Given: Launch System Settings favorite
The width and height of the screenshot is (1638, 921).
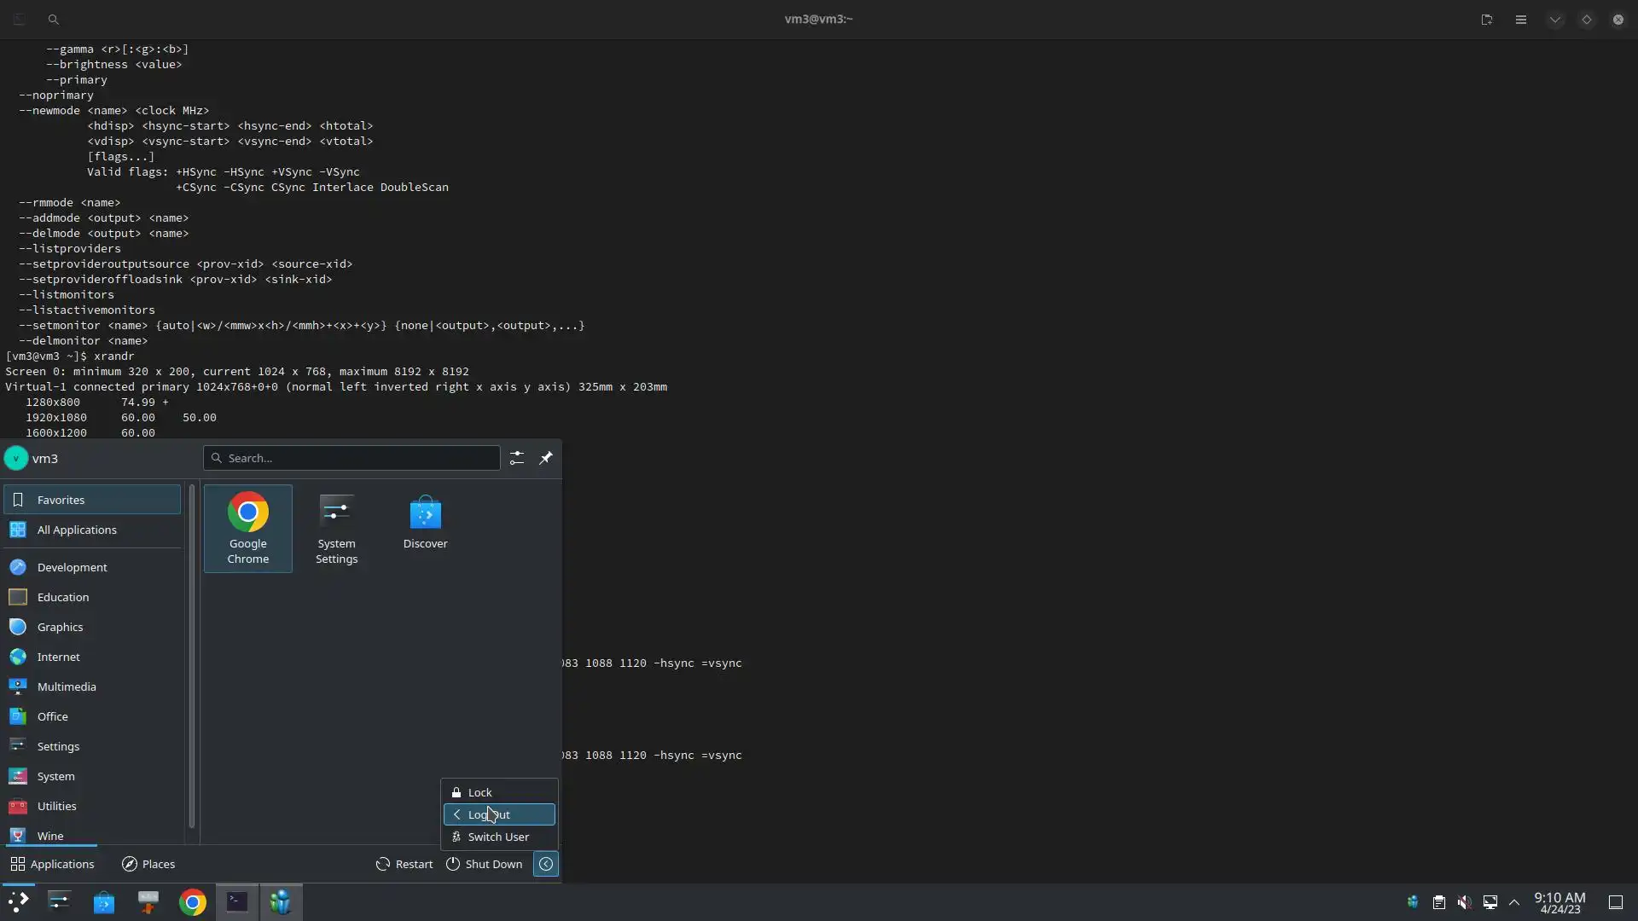Looking at the screenshot, I should point(336,528).
